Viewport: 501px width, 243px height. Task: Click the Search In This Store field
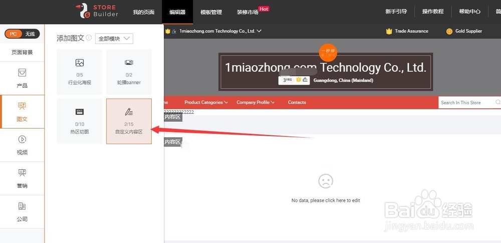coord(466,103)
